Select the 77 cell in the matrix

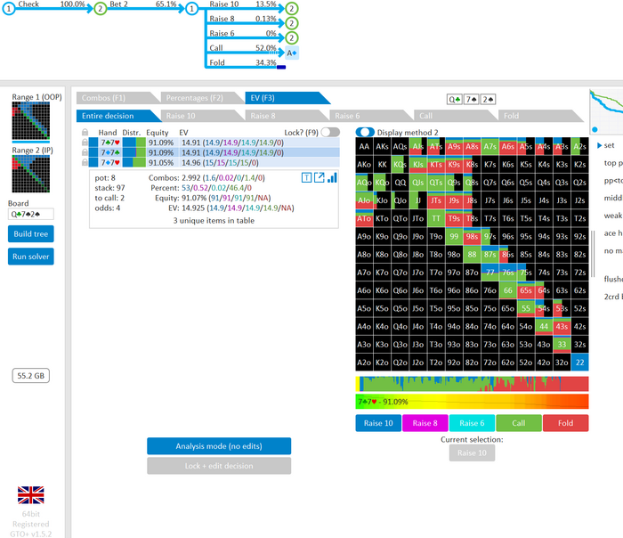[x=489, y=273]
